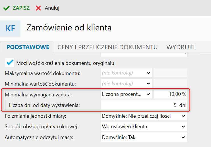Save changes with the ZAPISZ button
The width and height of the screenshot is (211, 147).
tap(21, 8)
